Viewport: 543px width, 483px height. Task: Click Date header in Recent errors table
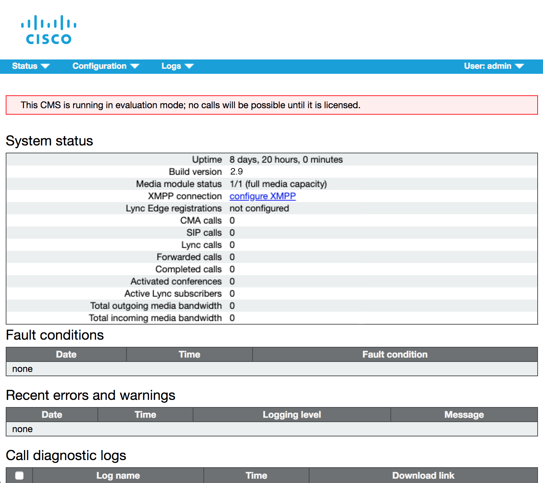point(52,415)
